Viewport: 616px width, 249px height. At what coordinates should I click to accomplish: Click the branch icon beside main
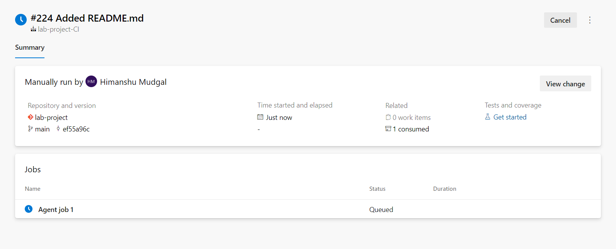[x=30, y=129]
